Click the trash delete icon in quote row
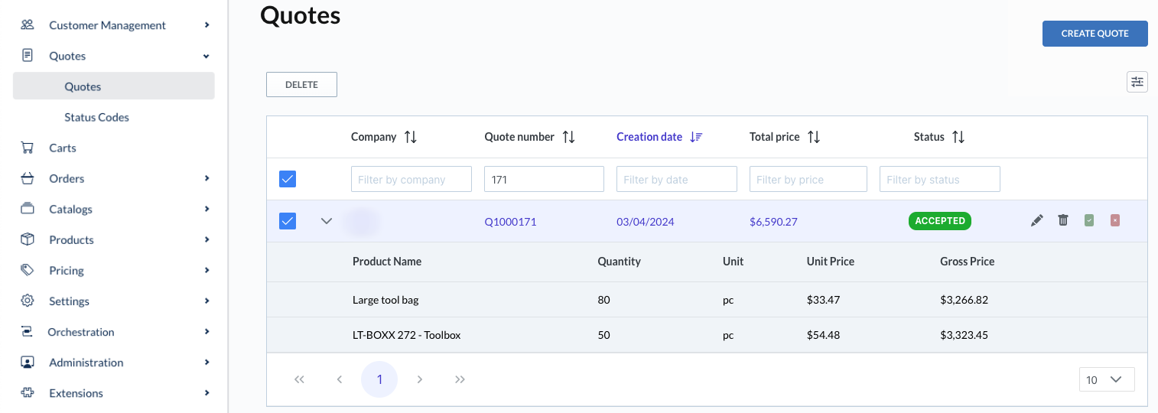The width and height of the screenshot is (1158, 413). (x=1062, y=221)
